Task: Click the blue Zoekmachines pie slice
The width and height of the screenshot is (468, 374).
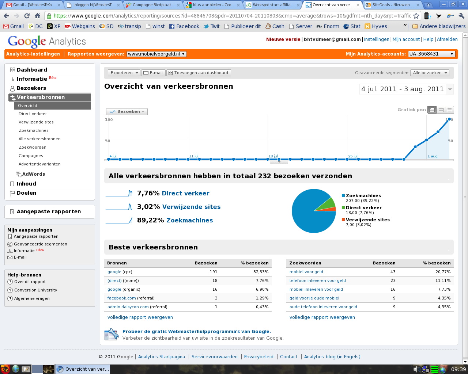Action: pos(307,215)
